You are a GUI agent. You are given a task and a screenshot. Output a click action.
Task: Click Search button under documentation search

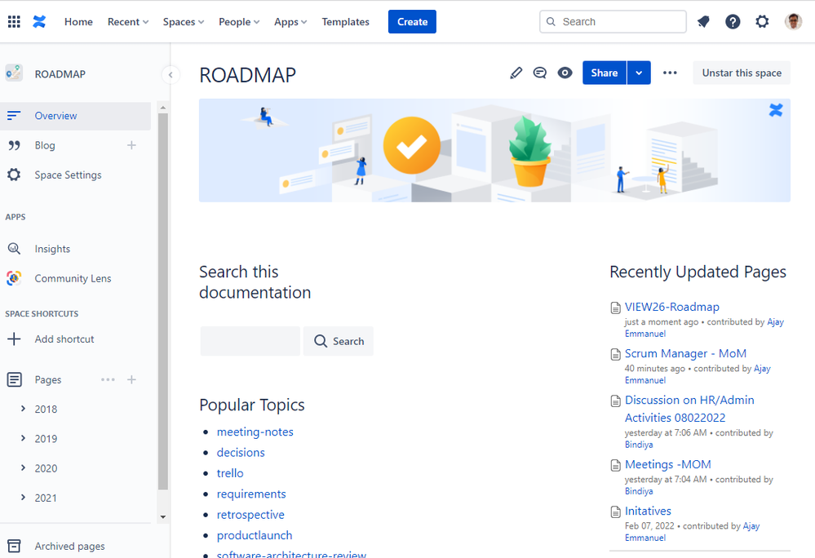[x=339, y=341]
